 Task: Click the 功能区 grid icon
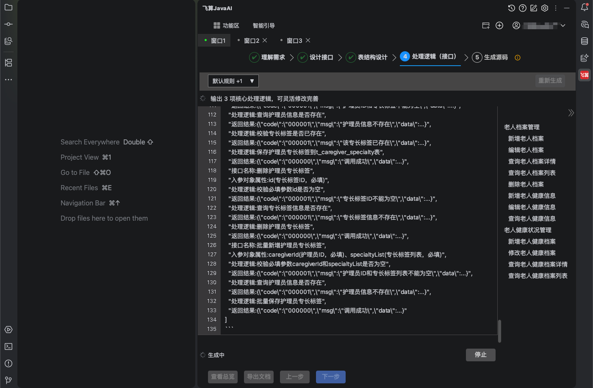(x=216, y=25)
